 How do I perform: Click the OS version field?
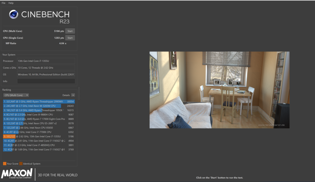pyautogui.click(x=46, y=75)
